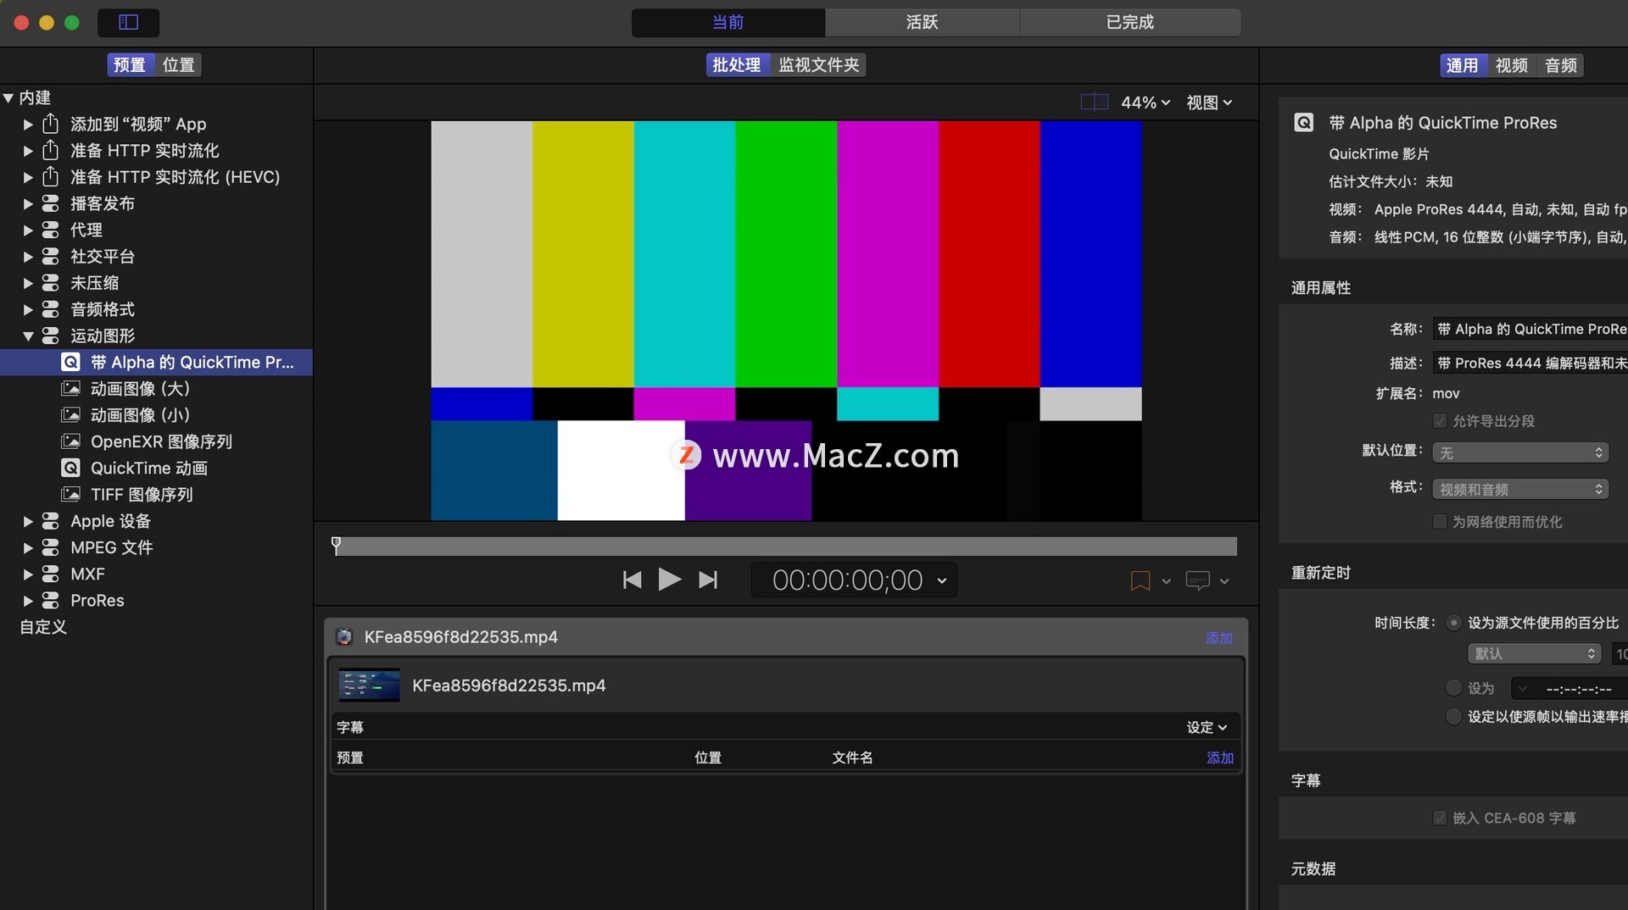This screenshot has width=1628, height=910.
Task: Expand the Apple 设备 group
Action: [x=28, y=521]
